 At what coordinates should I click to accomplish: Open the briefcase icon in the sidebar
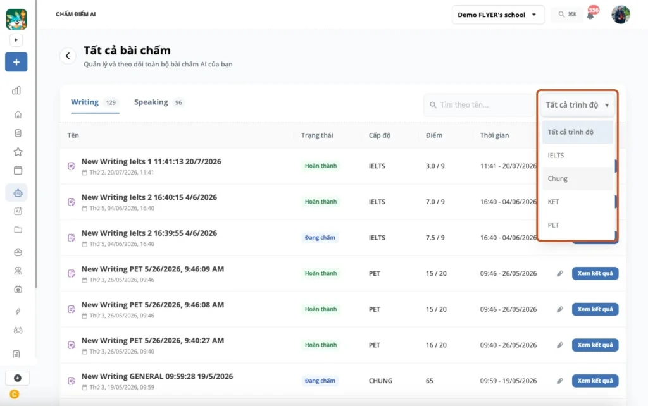click(x=18, y=252)
